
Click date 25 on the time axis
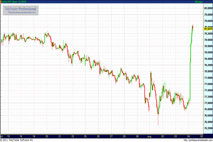click(x=85, y=136)
